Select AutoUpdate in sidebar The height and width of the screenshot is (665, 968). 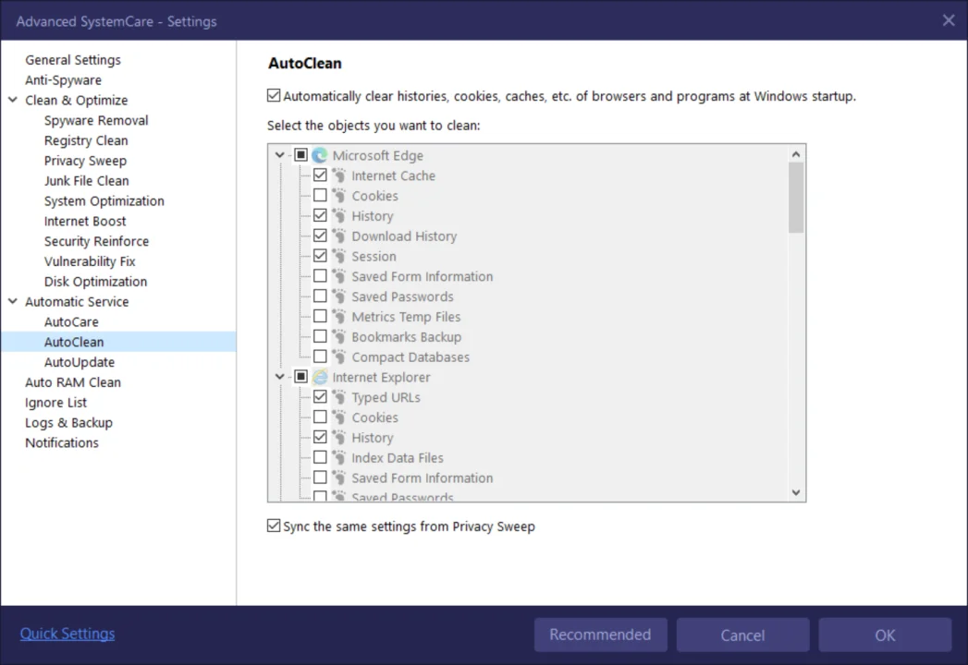(79, 362)
